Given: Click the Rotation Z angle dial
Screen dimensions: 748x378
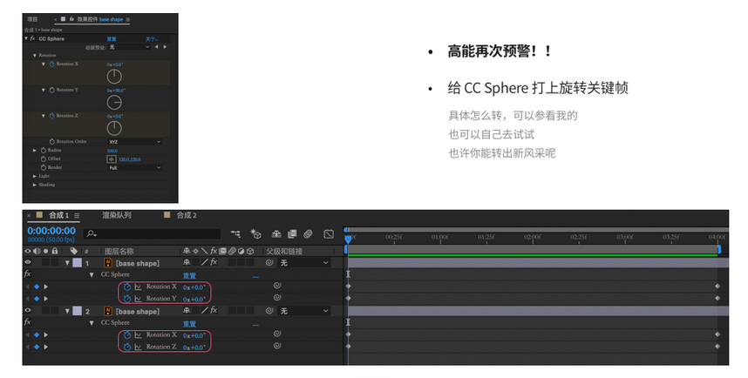Looking at the screenshot, I should [x=114, y=128].
